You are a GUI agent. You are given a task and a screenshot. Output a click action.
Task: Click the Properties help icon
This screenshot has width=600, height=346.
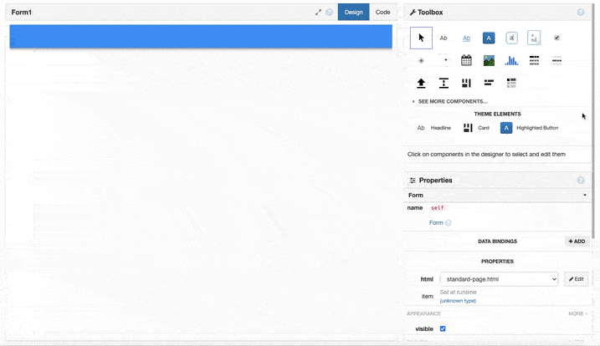(x=581, y=180)
